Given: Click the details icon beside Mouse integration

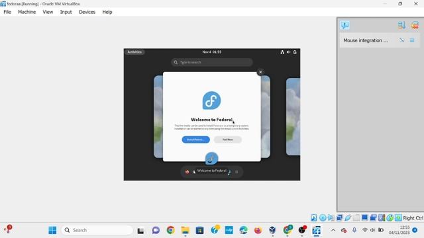Looking at the screenshot, I should 412,40.
